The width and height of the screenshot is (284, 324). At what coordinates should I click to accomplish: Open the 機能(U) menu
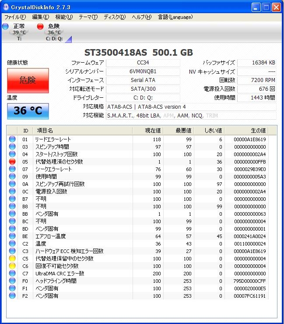pyautogui.click(x=64, y=17)
